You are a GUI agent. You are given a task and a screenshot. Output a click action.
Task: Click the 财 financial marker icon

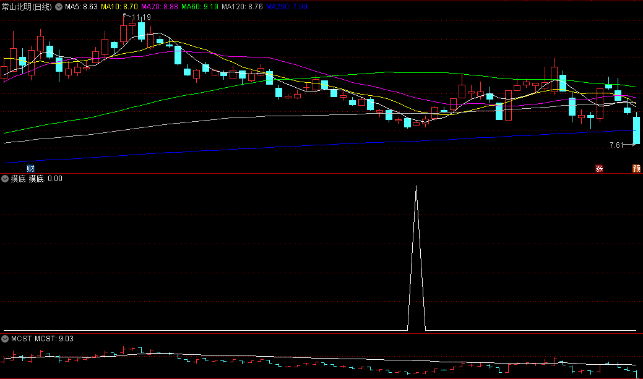(30, 168)
